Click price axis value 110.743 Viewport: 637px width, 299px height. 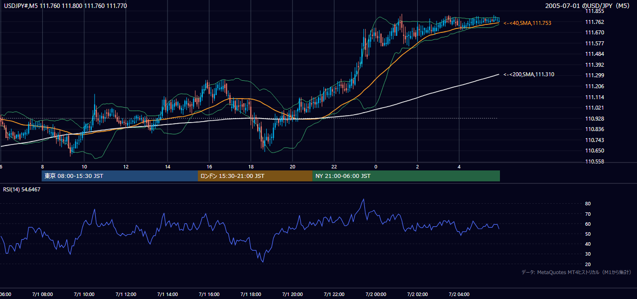click(595, 140)
